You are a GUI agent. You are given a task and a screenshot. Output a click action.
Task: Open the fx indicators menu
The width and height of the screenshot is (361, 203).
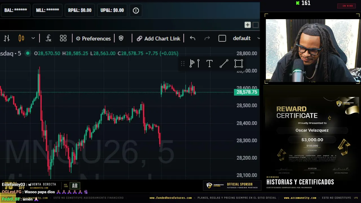coord(49,38)
